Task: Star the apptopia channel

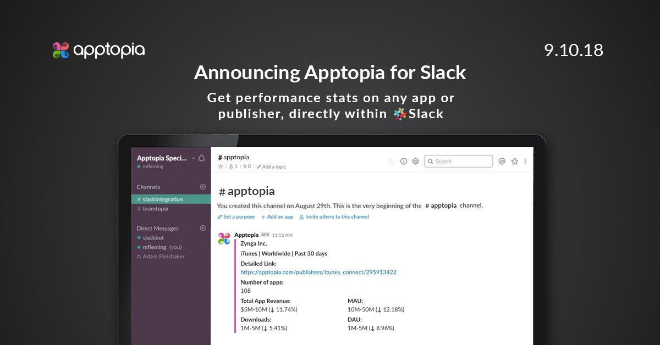Action: [x=221, y=166]
